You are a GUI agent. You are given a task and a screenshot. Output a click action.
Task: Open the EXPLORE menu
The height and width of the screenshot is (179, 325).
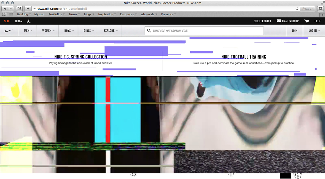point(111,31)
